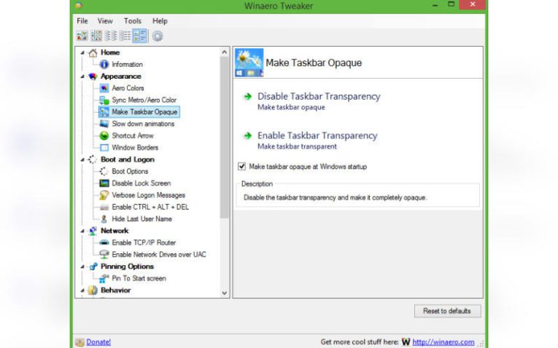Click the Donate icon in the status bar

click(x=80, y=342)
